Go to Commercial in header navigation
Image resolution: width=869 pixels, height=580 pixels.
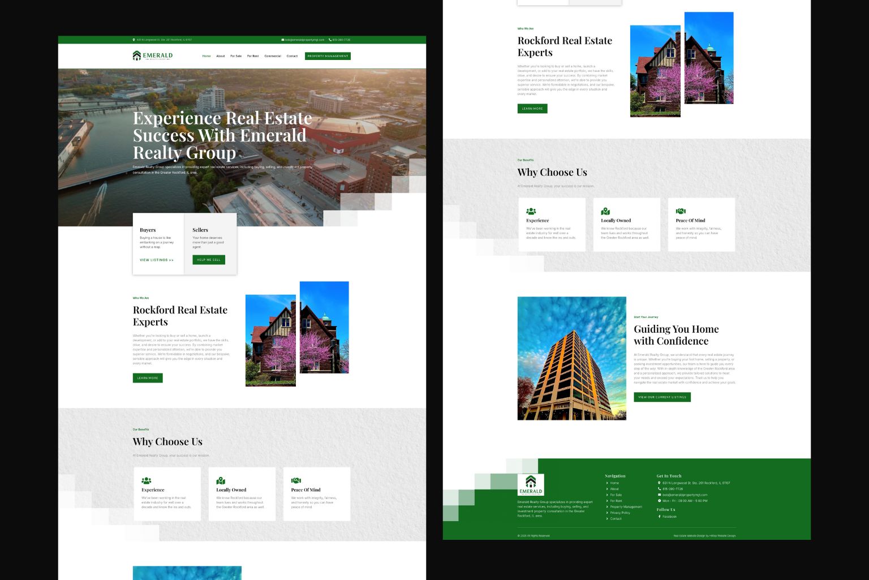click(x=273, y=56)
